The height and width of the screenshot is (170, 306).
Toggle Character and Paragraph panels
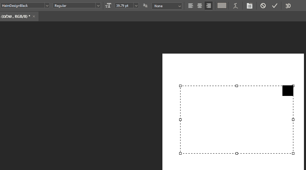249,6
